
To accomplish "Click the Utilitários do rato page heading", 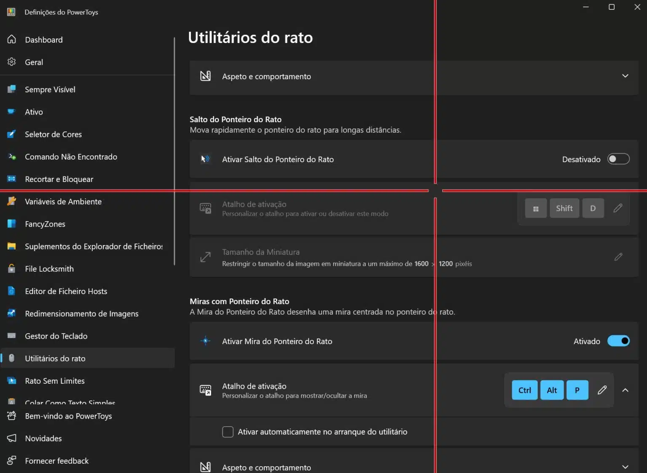I will [250, 37].
